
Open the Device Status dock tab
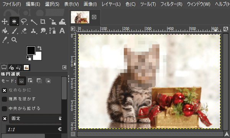click(x=11, y=67)
